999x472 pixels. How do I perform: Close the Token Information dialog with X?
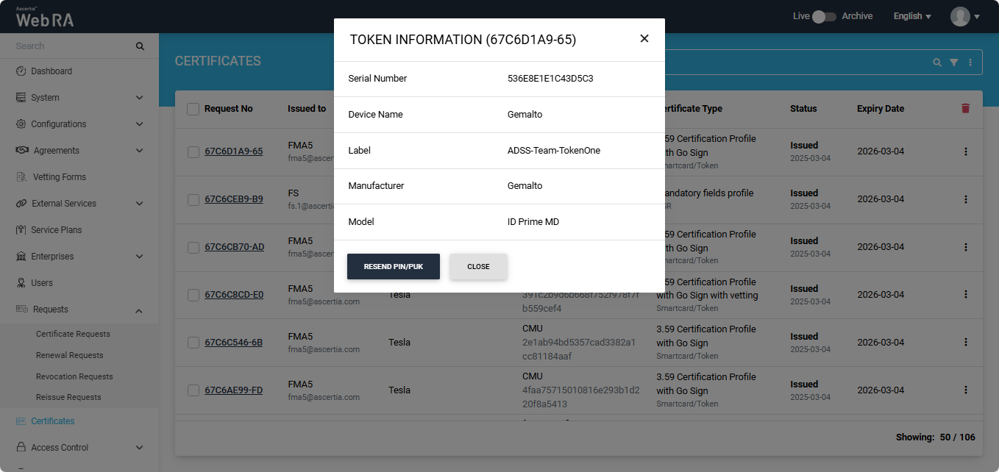(x=644, y=39)
